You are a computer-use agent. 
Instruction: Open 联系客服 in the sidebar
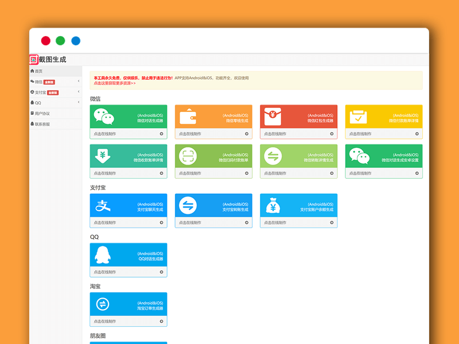tap(56, 124)
